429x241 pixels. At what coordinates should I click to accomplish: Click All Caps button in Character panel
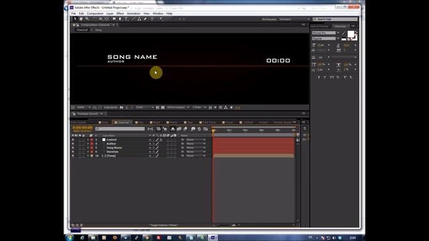coord(332,78)
